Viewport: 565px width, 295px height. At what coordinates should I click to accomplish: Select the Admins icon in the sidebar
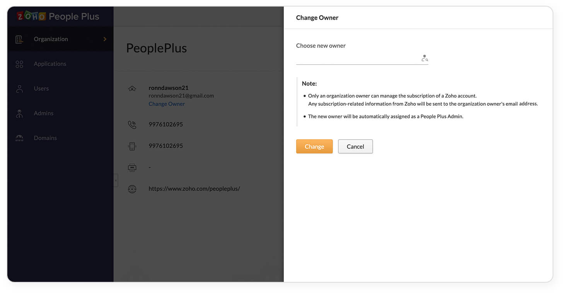19,113
